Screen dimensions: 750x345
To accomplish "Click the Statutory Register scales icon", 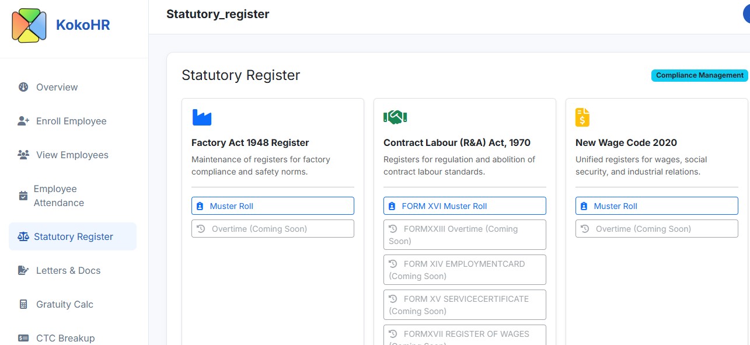I will pyautogui.click(x=23, y=237).
